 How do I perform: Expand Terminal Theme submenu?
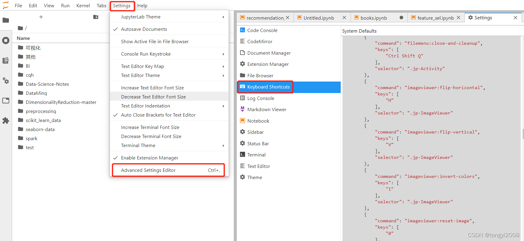coord(169,145)
